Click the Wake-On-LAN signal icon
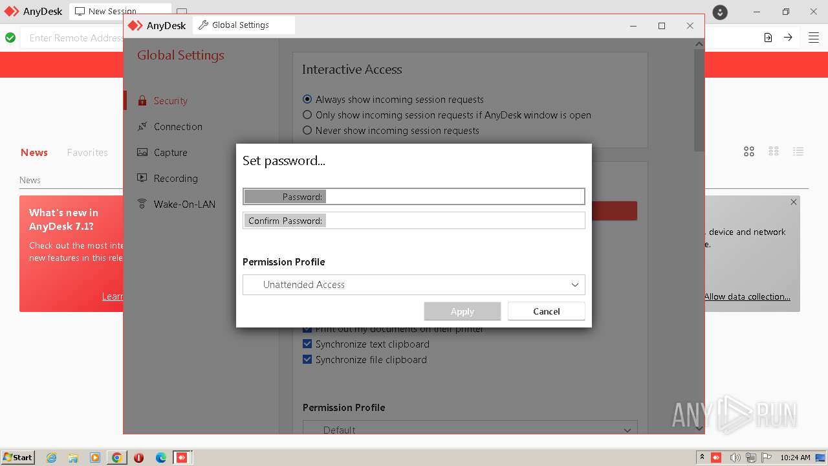The width and height of the screenshot is (828, 466). point(142,204)
